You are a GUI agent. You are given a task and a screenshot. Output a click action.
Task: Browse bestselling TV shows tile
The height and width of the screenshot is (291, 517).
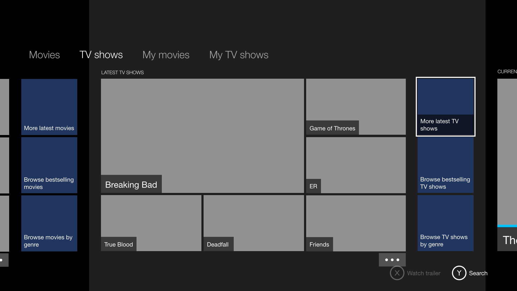(x=446, y=165)
